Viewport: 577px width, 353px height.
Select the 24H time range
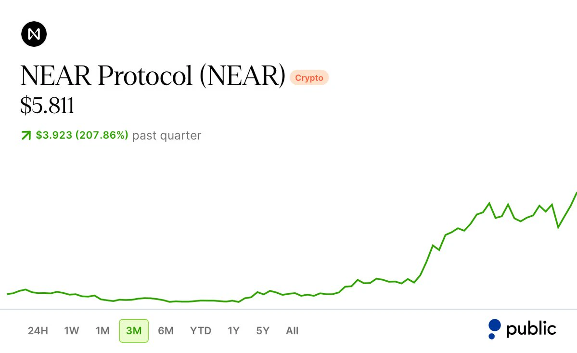(38, 331)
